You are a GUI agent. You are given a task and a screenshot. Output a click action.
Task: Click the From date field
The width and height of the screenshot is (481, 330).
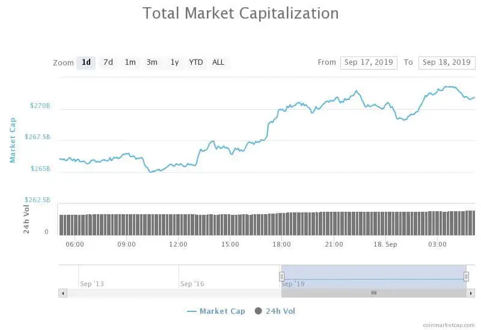pos(369,62)
